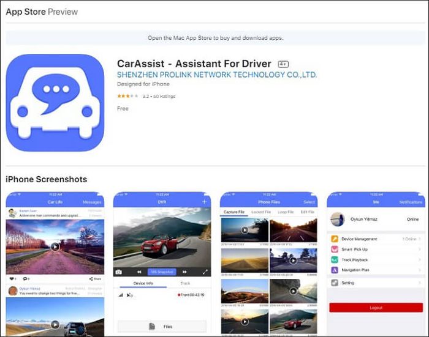Click the Navigation Plan purple icon
The width and height of the screenshot is (429, 337).
335,270
